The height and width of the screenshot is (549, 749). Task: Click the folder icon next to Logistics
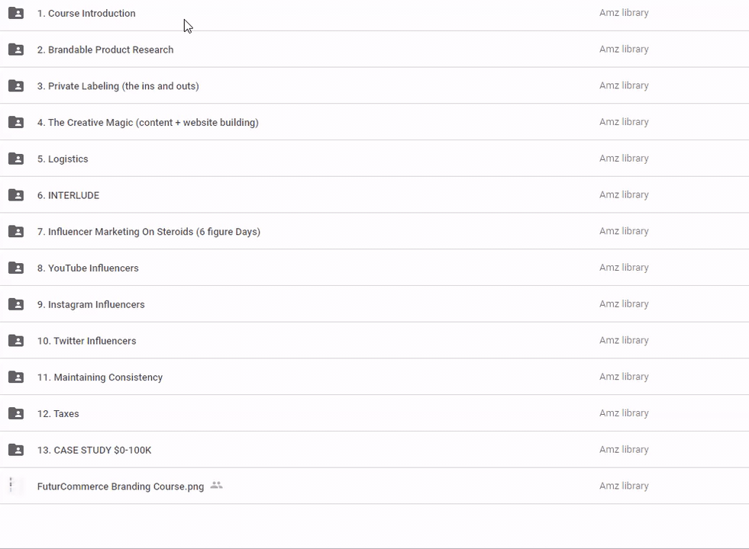pyautogui.click(x=16, y=159)
